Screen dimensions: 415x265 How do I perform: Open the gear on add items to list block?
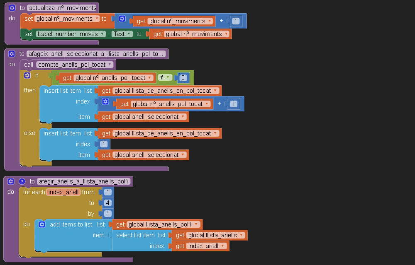tap(41, 224)
